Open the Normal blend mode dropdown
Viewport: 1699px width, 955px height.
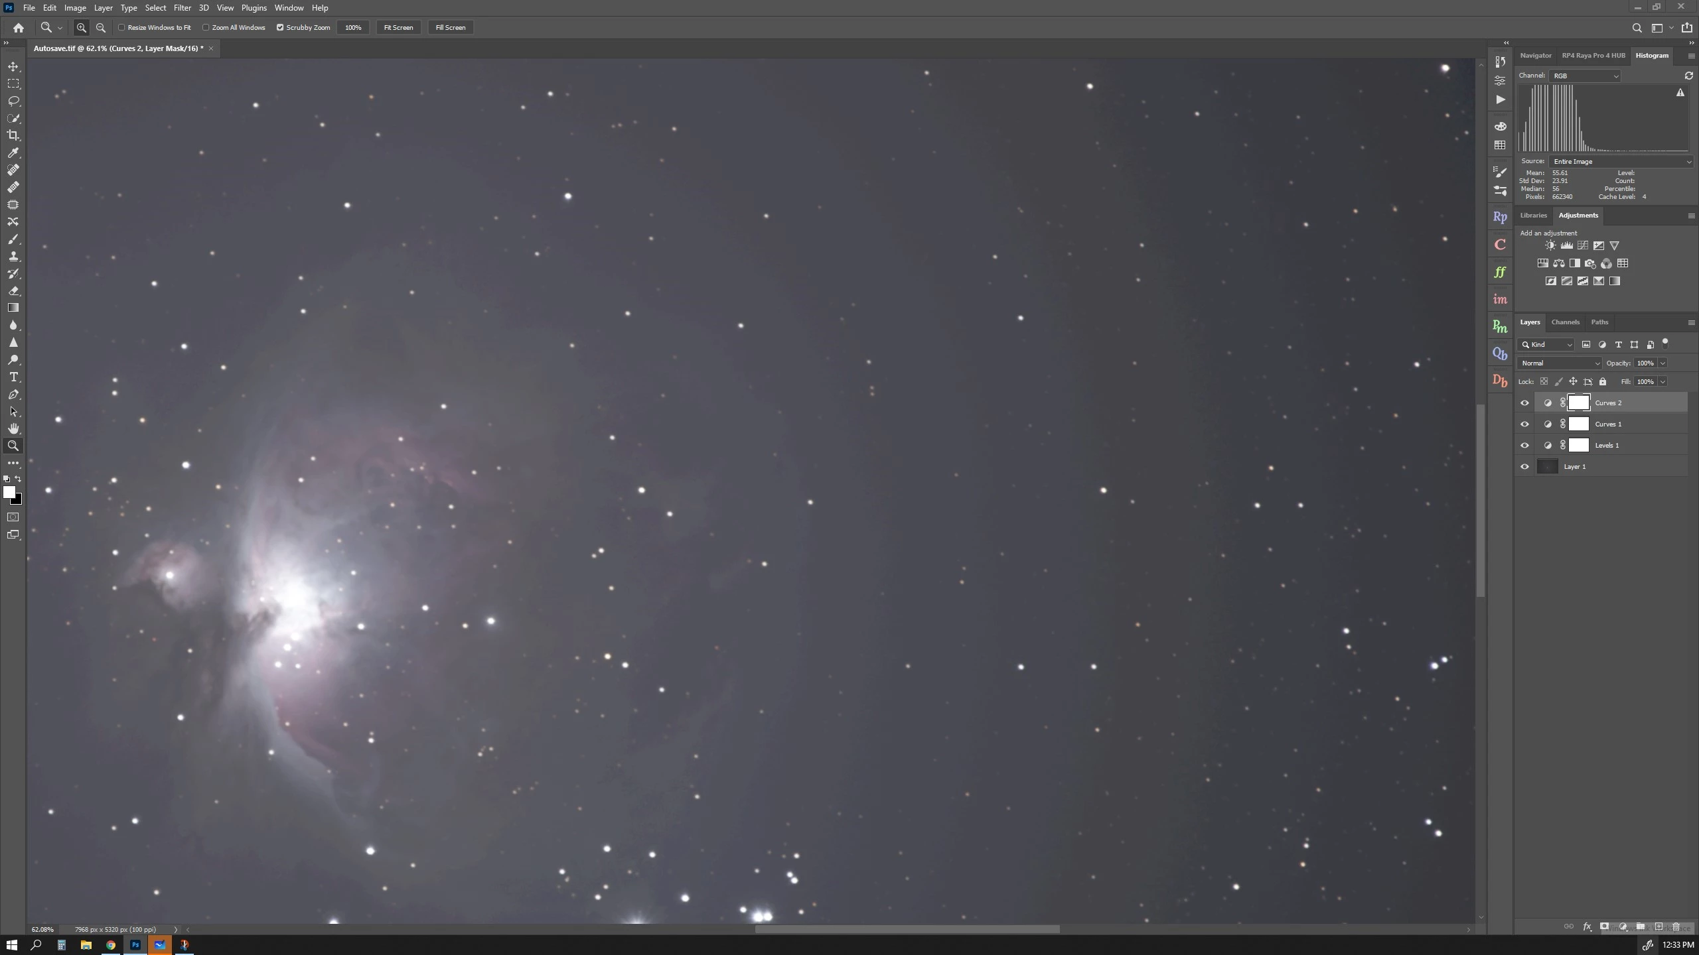tap(1560, 363)
